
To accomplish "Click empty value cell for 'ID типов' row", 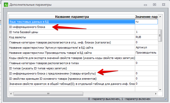I will tap(146, 68).
